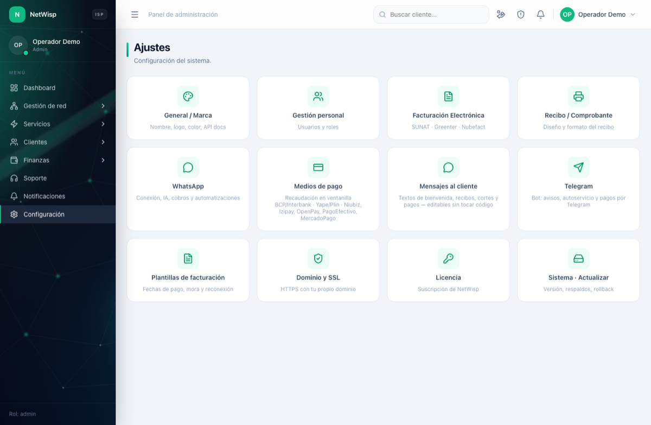Open the theme customization brush icon in header
Image resolution: width=651 pixels, height=425 pixels.
(x=501, y=15)
